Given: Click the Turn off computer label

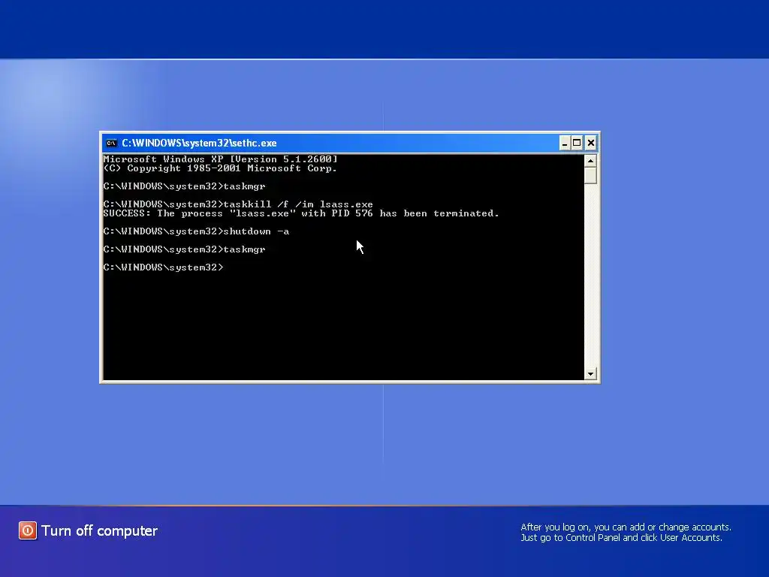Looking at the screenshot, I should pyautogui.click(x=100, y=531).
